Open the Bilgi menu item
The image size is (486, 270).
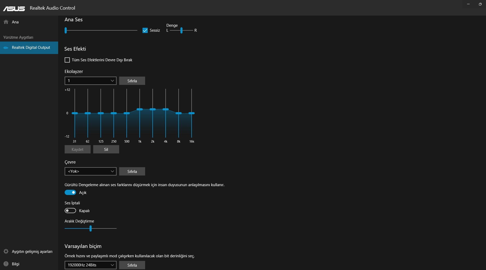[29, 264]
